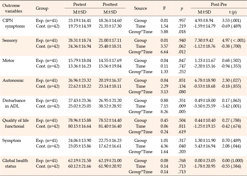The width and height of the screenshot is (247, 176).
Task: Select the "Global health status" row label
Action: [15, 163]
